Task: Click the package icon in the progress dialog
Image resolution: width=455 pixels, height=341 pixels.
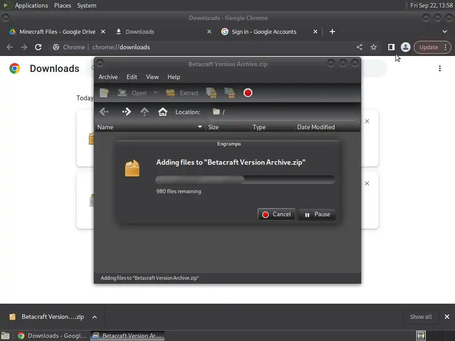Action: tap(132, 168)
